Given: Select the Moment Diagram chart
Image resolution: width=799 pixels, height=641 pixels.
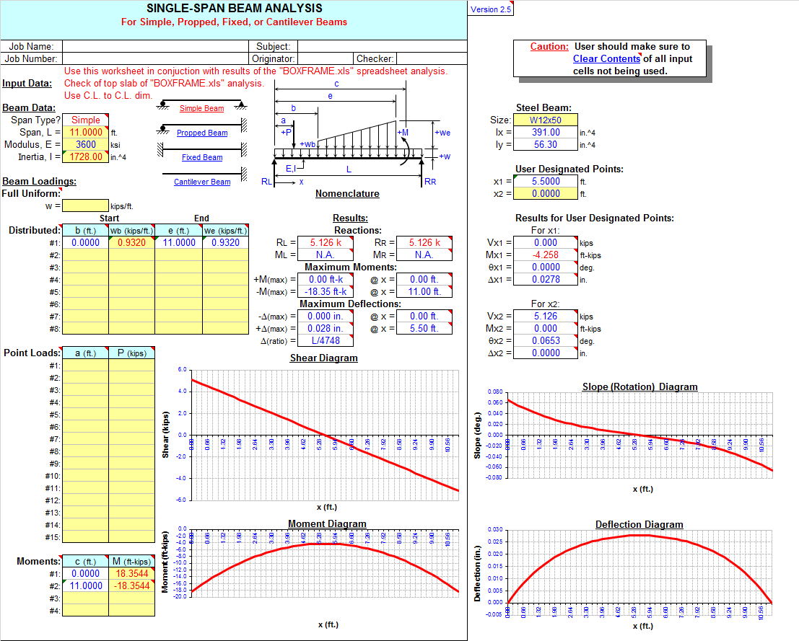Looking at the screenshot, I should click(311, 574).
